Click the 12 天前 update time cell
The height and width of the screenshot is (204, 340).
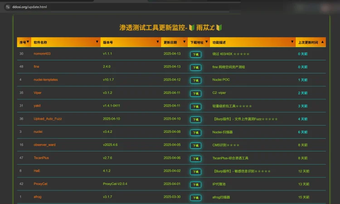[304, 171]
